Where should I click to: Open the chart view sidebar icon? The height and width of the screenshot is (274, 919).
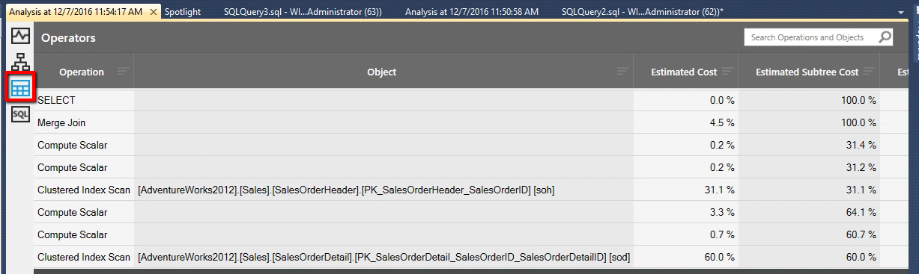pyautogui.click(x=21, y=35)
